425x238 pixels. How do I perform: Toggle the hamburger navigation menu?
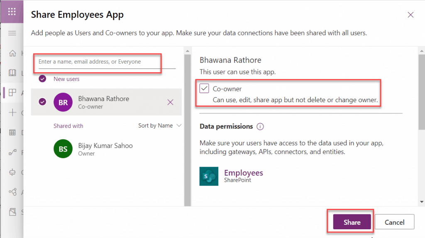click(12, 33)
